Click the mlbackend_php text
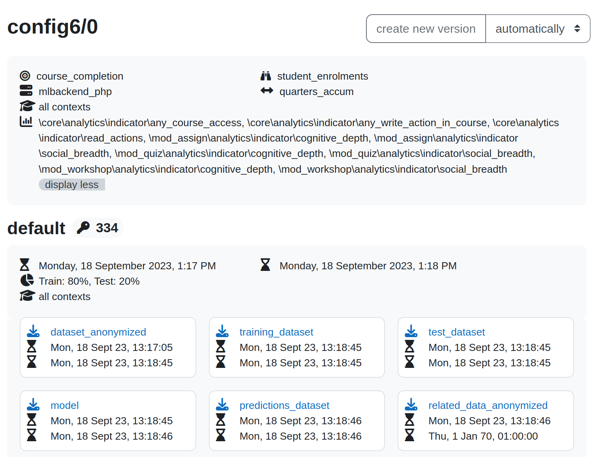 (x=75, y=91)
